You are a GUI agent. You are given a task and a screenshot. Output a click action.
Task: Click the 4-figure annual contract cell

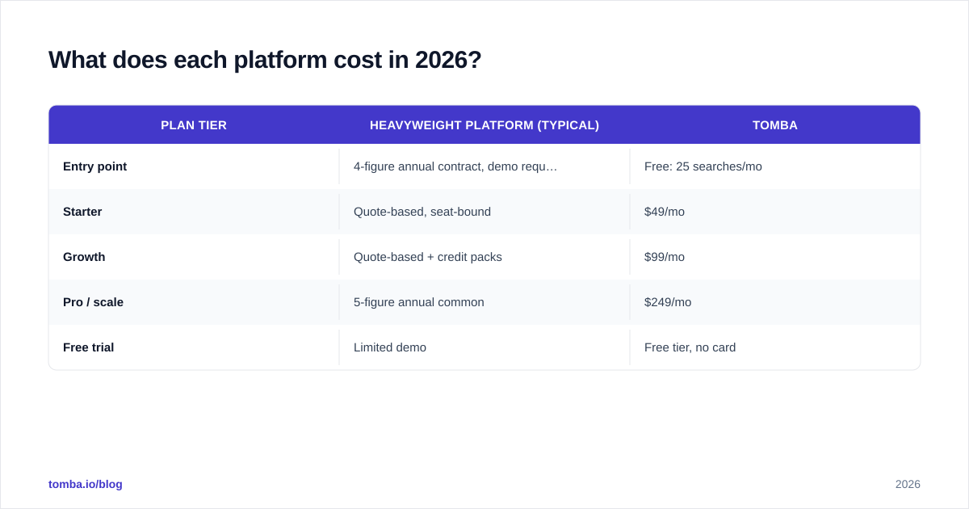click(x=455, y=166)
